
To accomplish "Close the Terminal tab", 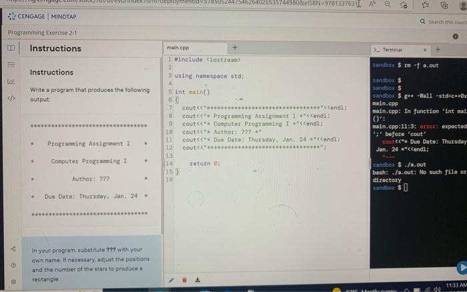I will click(x=425, y=50).
